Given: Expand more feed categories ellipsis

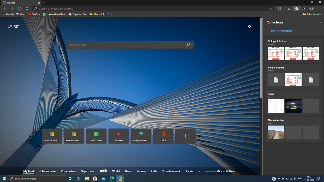Looking at the screenshot, I should 199,171.
